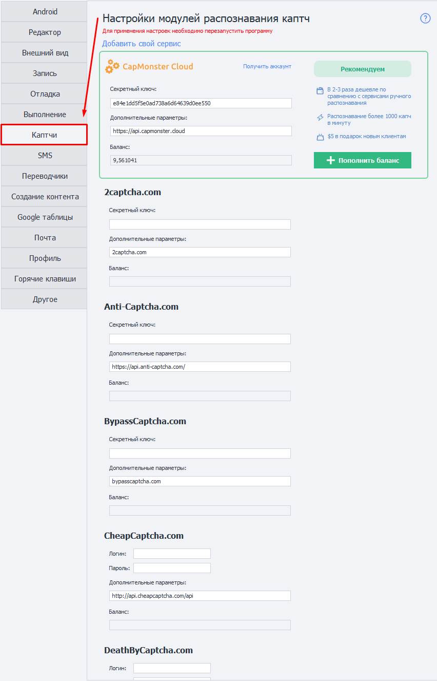
Task: Click the CapMonster secret key field
Action: 201,103
